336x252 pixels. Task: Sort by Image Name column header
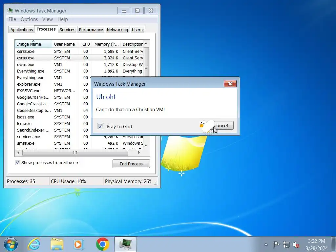coord(33,44)
